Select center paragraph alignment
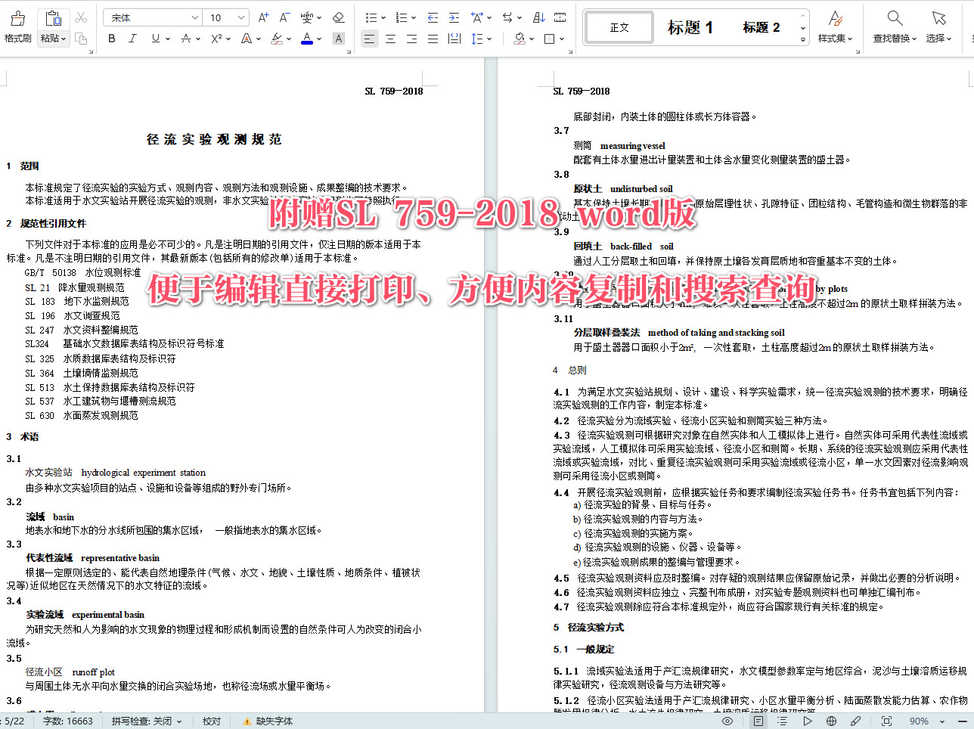Screen dimensions: 974x729 390,39
